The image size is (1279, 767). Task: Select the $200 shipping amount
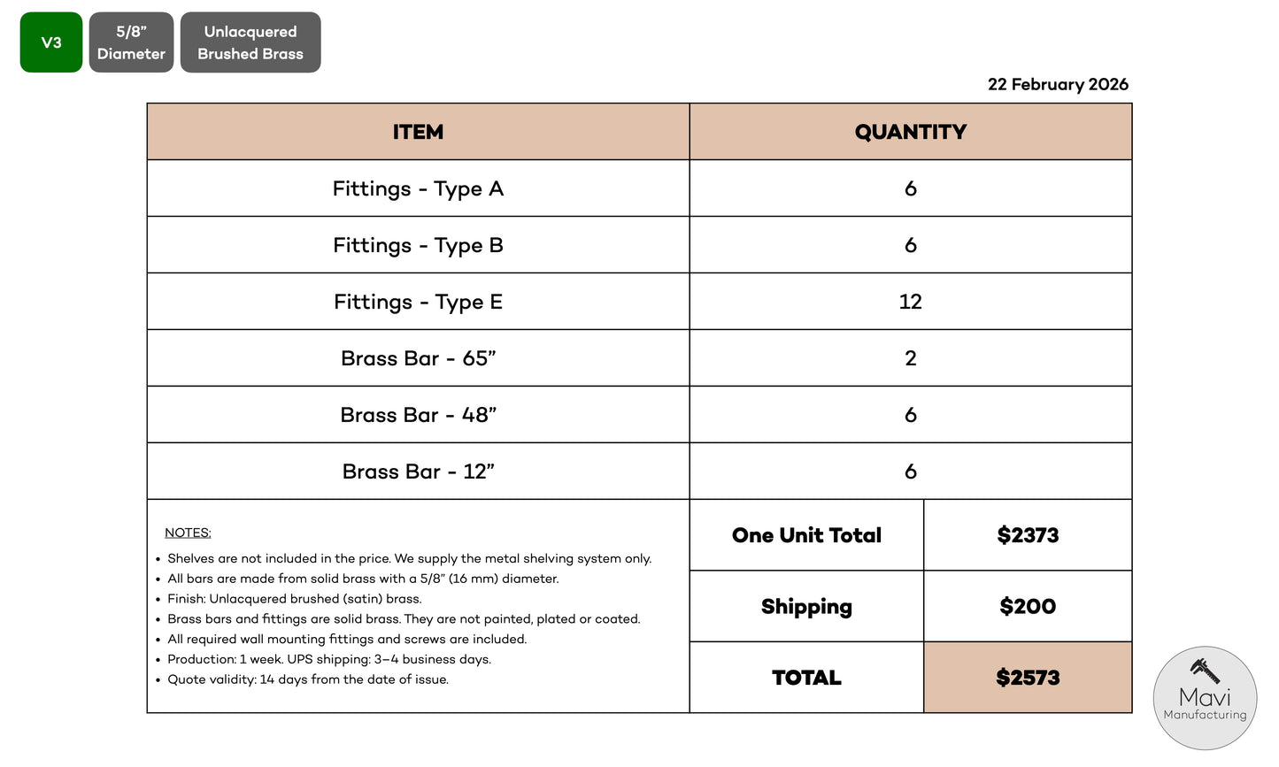[1028, 607]
